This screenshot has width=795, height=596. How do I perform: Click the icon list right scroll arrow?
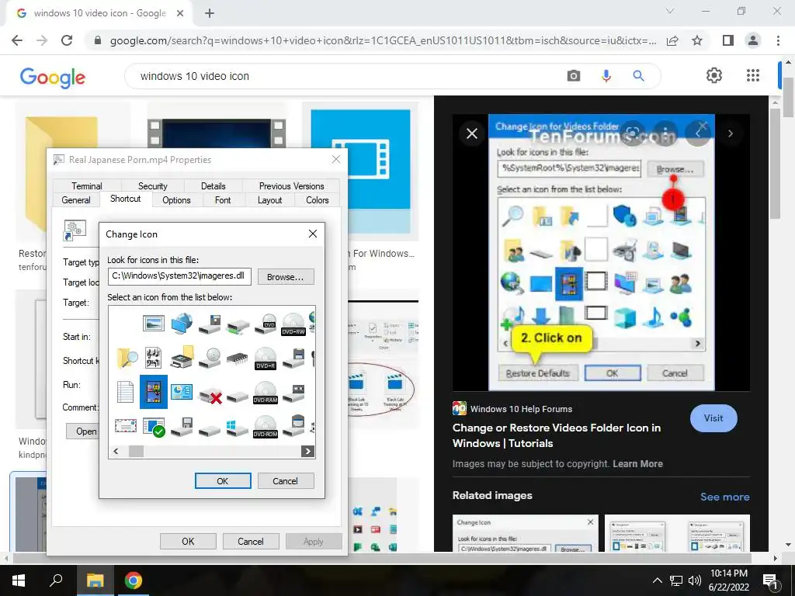(307, 451)
